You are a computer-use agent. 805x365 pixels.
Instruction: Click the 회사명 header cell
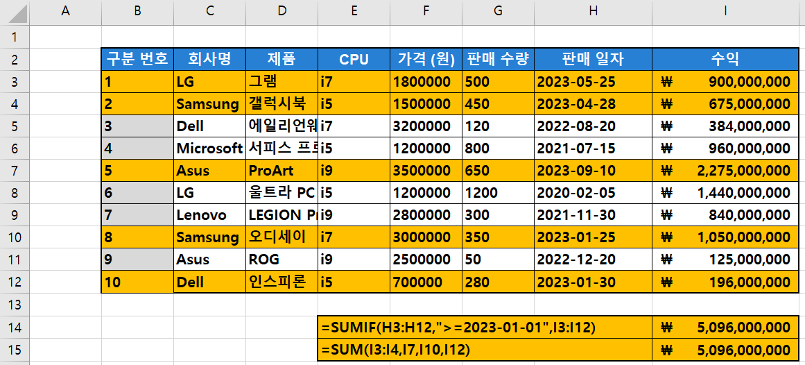[209, 59]
